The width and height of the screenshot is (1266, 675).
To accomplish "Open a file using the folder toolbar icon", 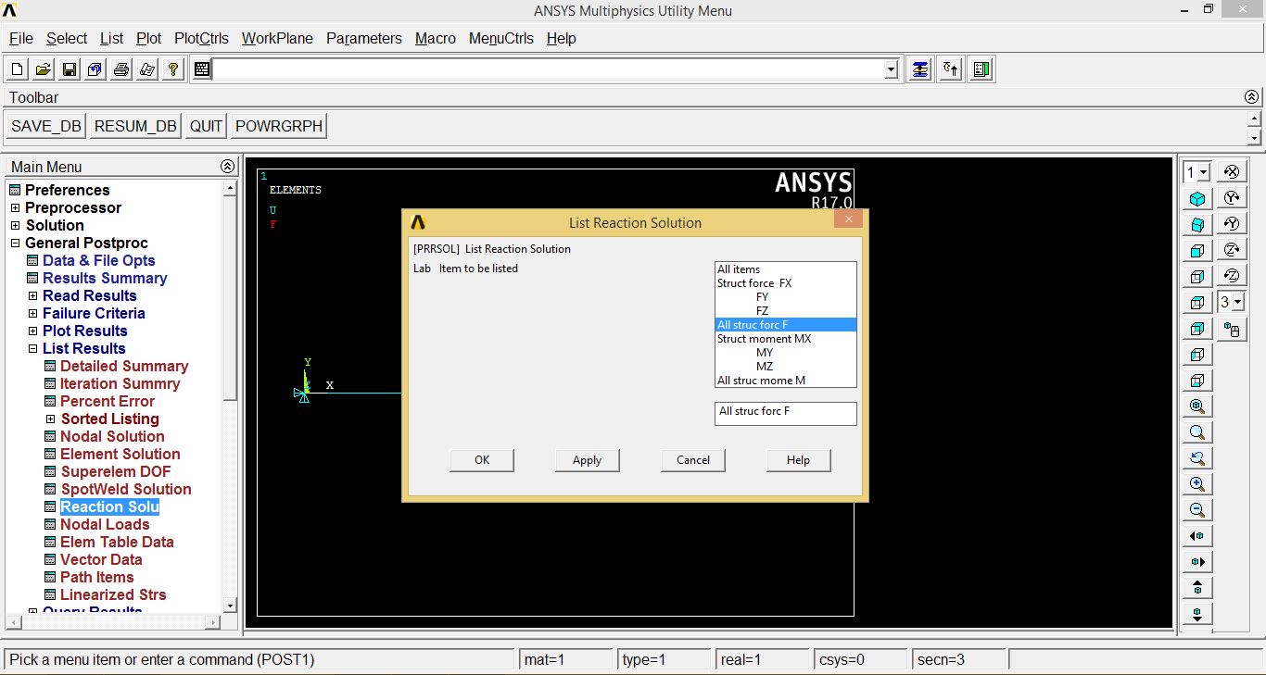I will (x=42, y=68).
